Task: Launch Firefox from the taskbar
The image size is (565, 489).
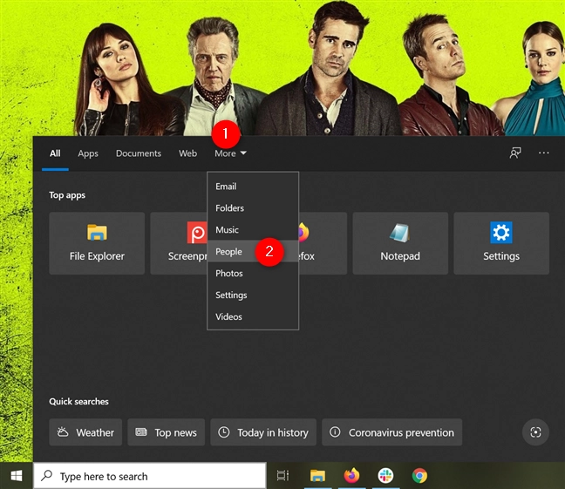Action: tap(351, 476)
